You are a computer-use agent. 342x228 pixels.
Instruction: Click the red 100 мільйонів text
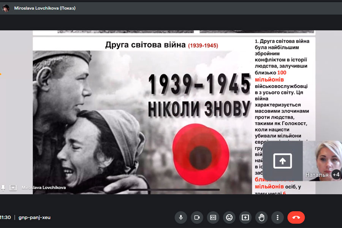(x=271, y=76)
